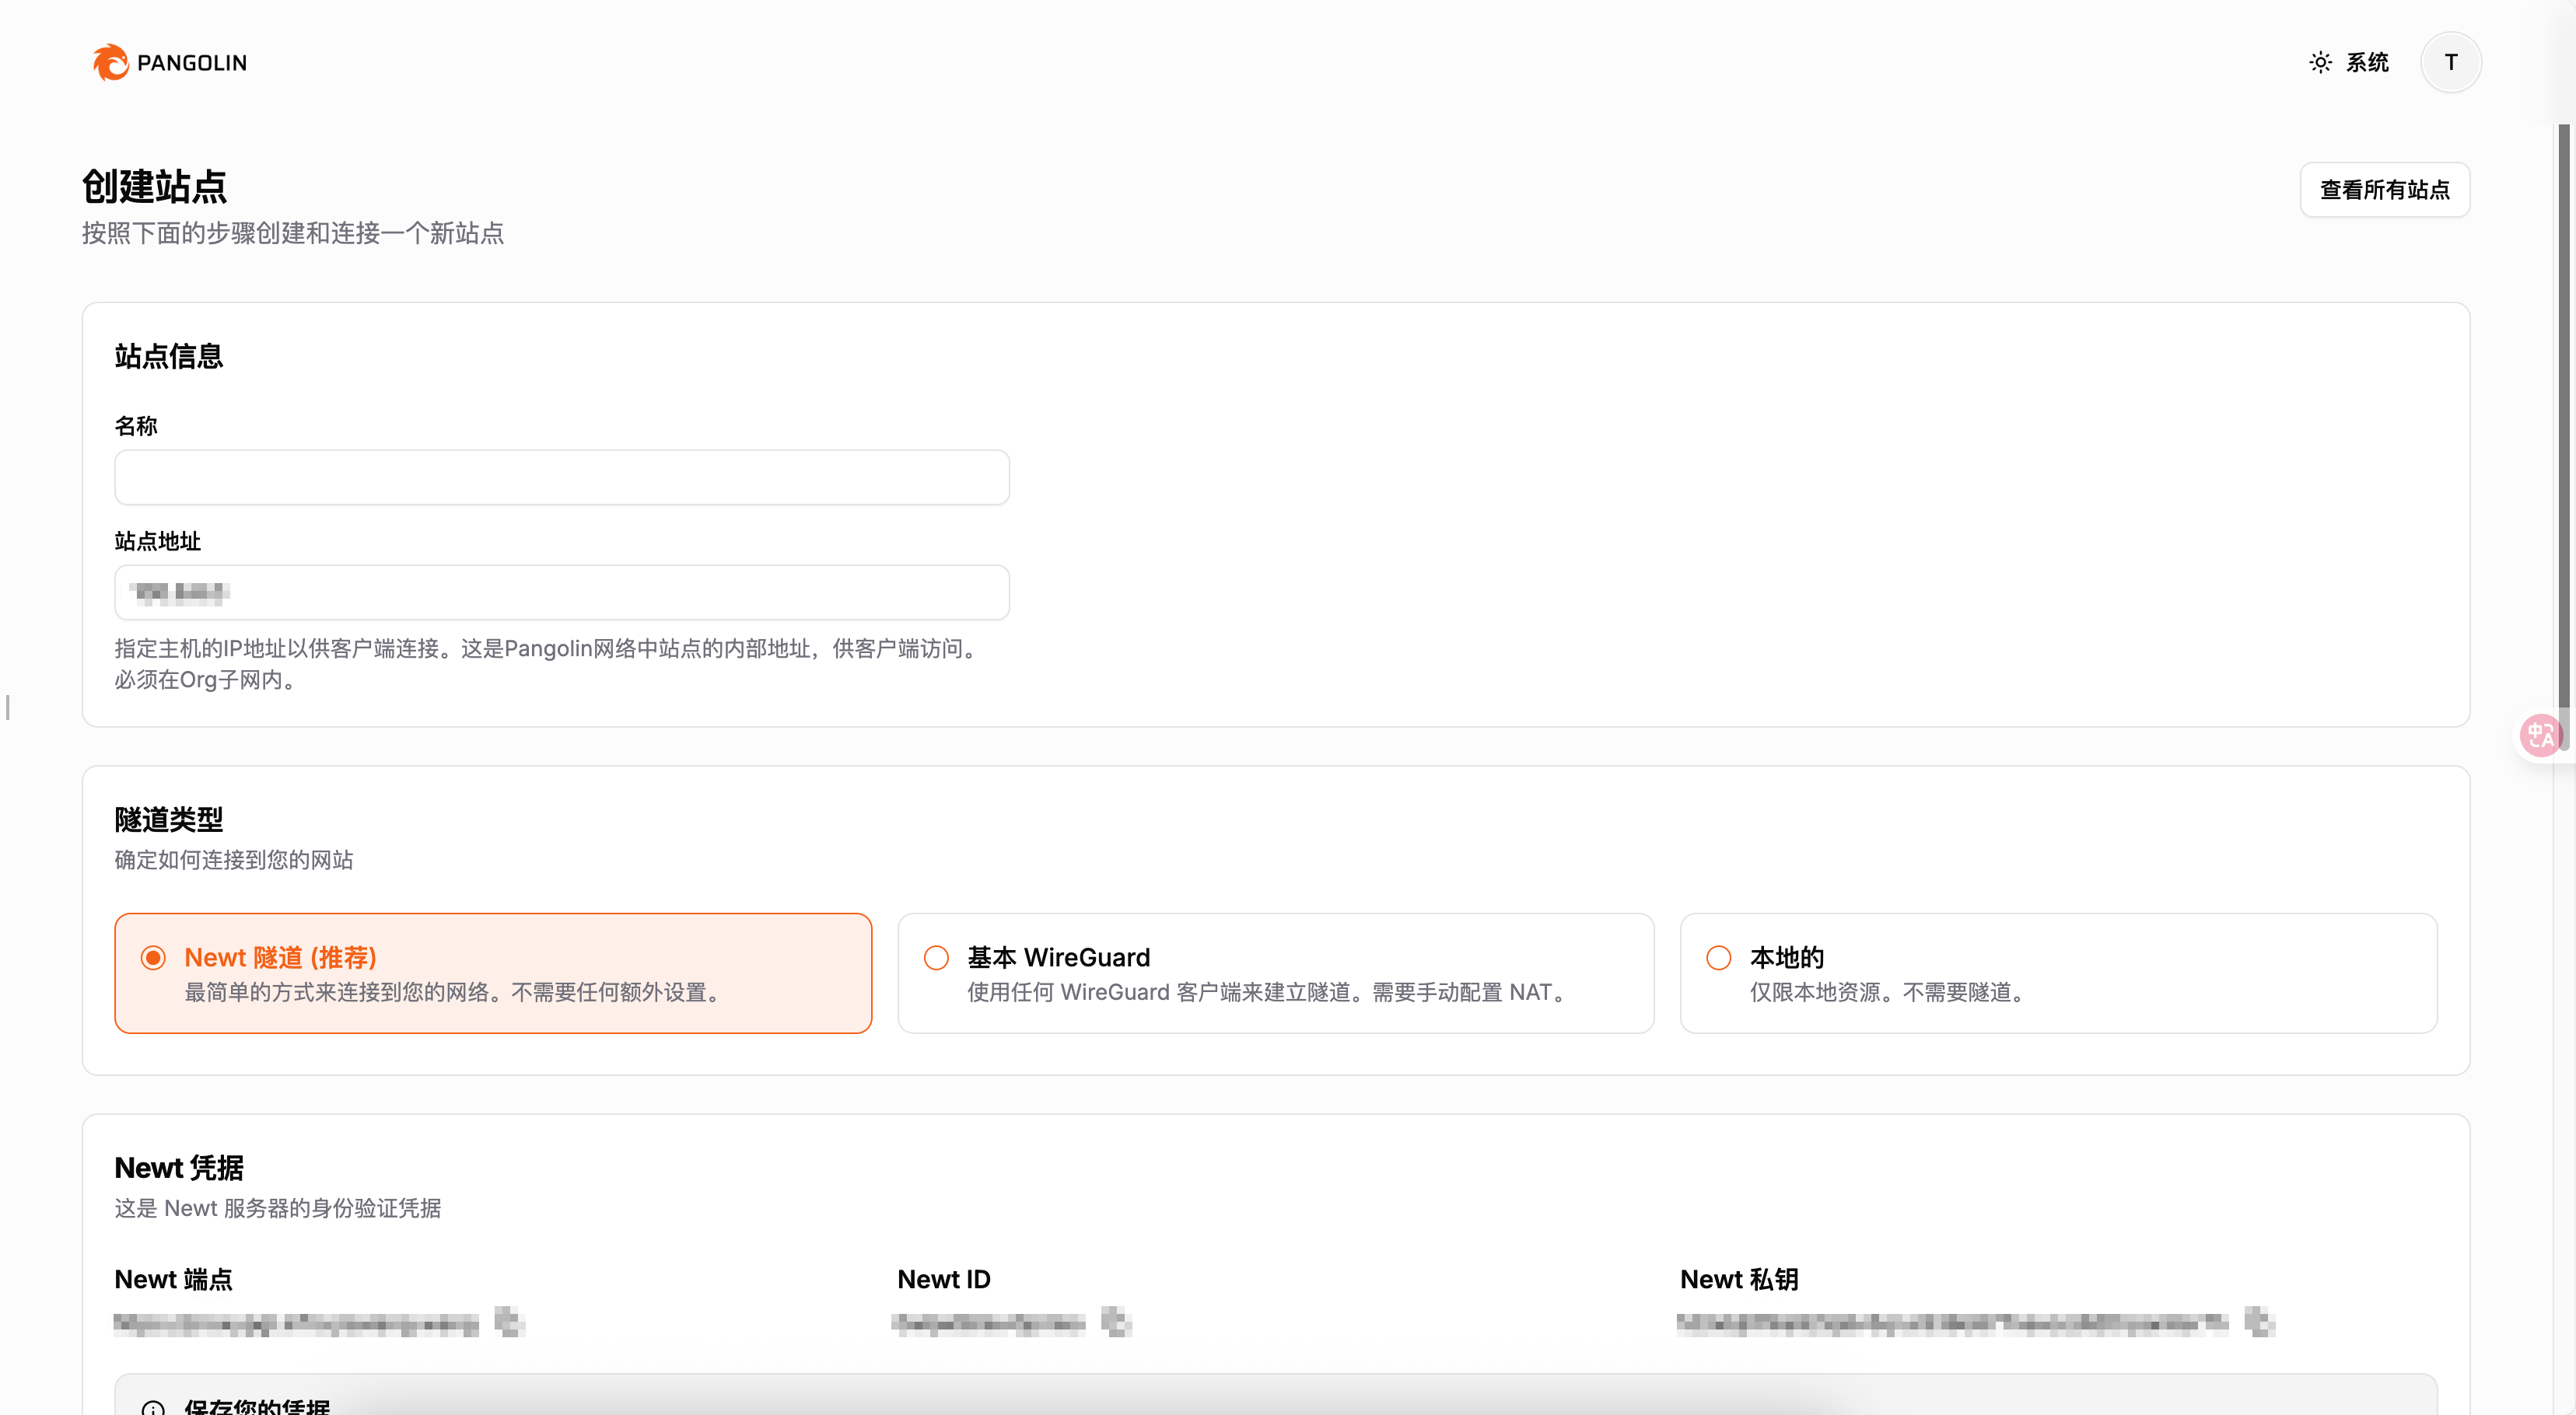Viewport: 2576px width, 1415px height.
Task: Copy the Newt 端点 value
Action: [509, 1322]
